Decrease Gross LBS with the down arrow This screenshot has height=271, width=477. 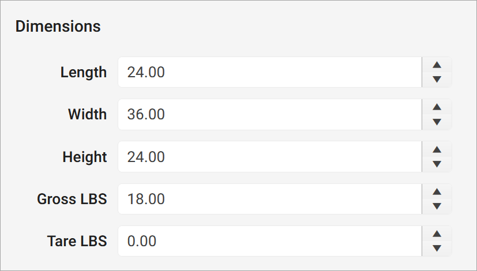437,206
